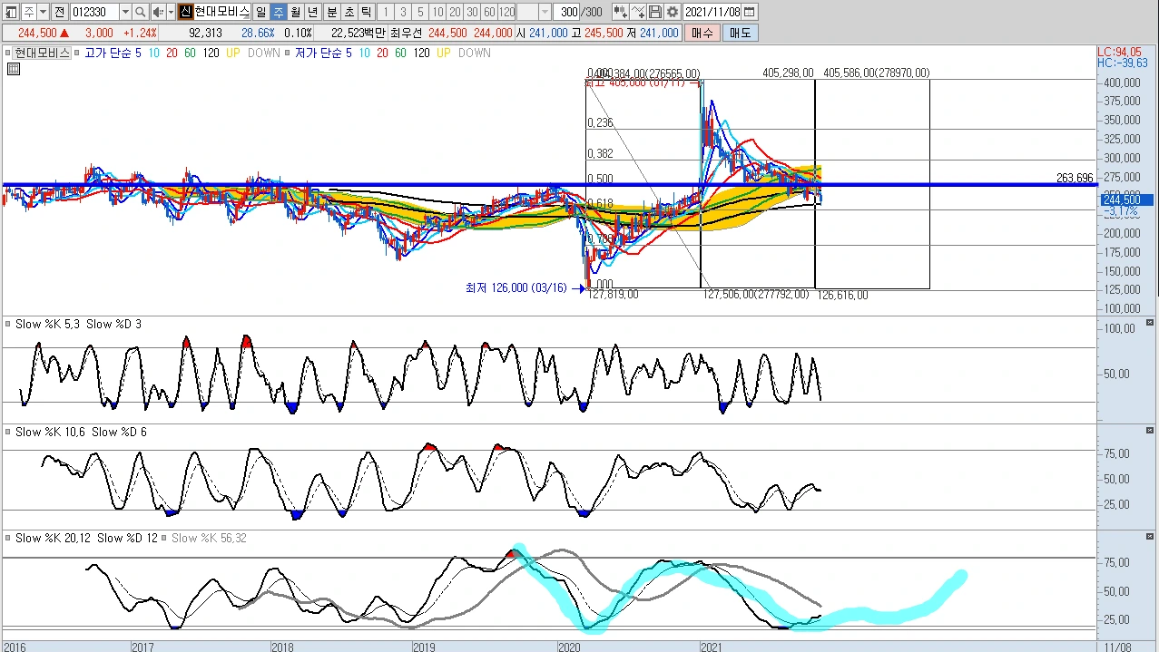Click Slow %K 20,12 indicator label

click(x=54, y=538)
